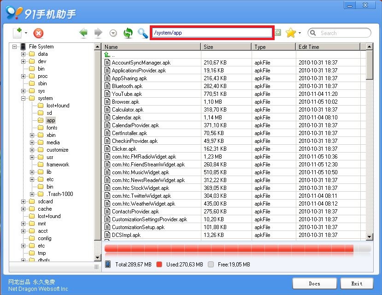
Task: Click the Exit button
Action: click(x=357, y=283)
